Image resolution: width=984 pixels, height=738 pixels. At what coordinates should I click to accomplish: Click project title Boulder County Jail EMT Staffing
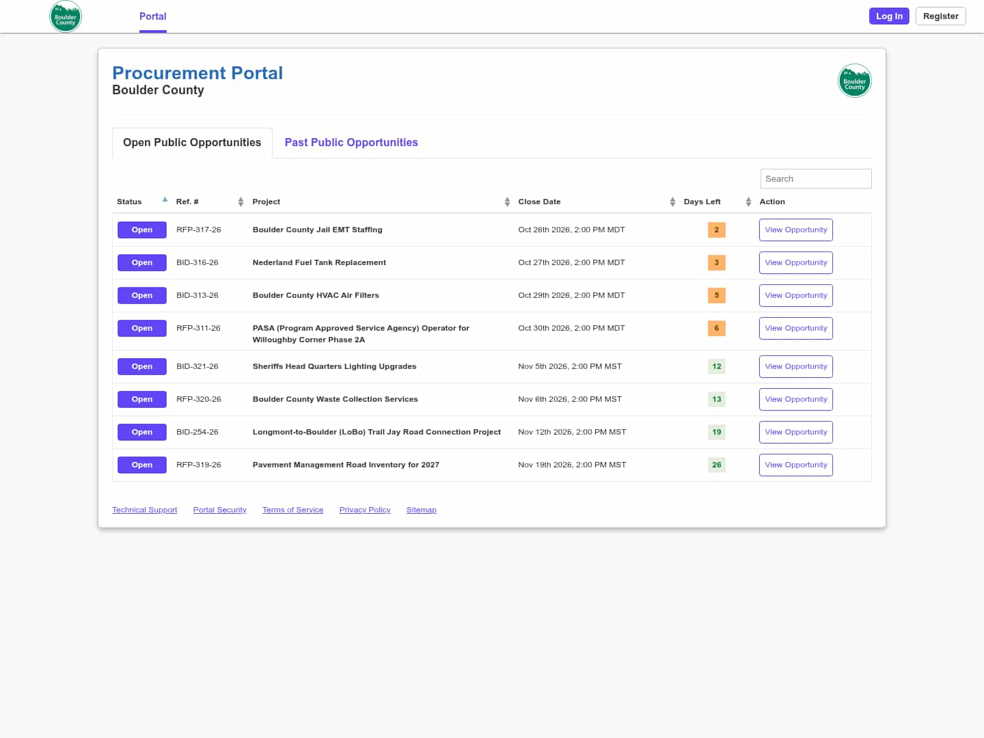(x=317, y=230)
